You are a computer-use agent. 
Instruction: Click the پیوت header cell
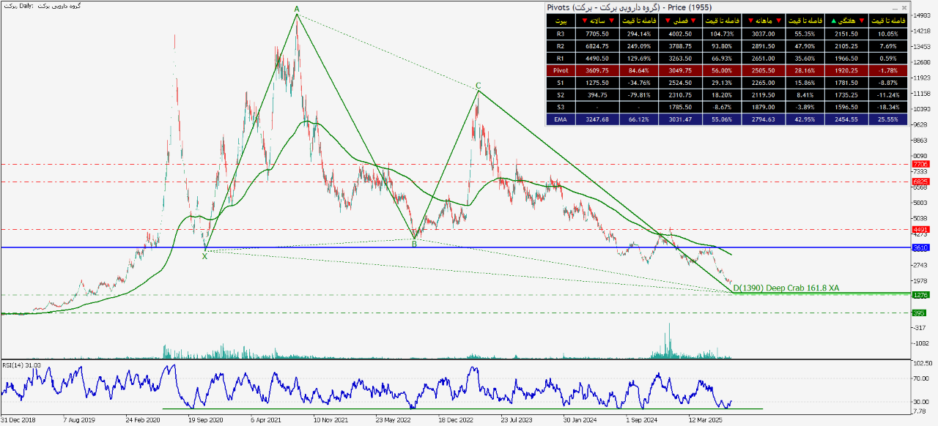pos(561,20)
